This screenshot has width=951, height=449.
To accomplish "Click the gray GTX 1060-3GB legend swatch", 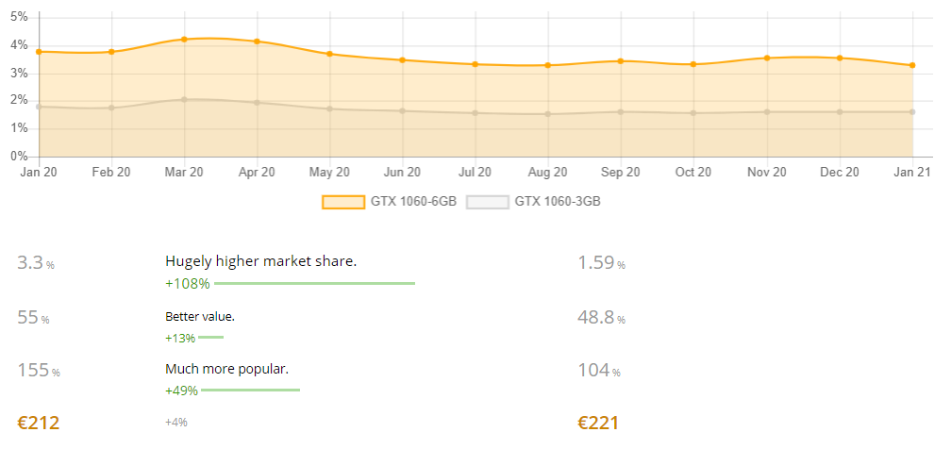I will coord(488,202).
